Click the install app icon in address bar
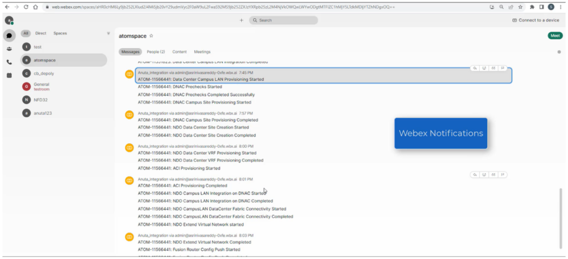This screenshot has height=259, width=568. 492,7
